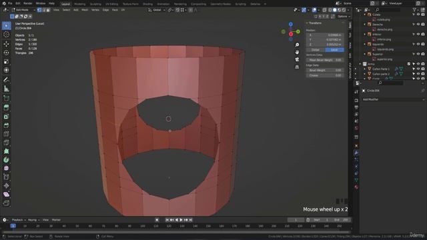The image size is (427, 240).
Task: Select the Scale tool
Action: 6,61
